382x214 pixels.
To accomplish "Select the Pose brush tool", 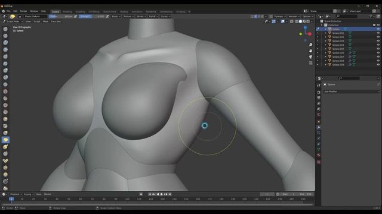I will tap(5, 160).
